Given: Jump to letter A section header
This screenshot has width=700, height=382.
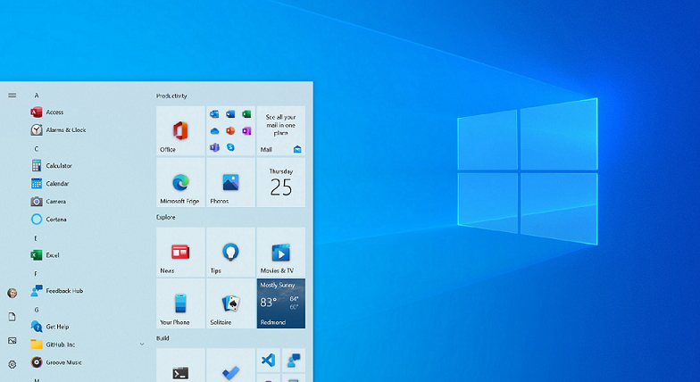Looking at the screenshot, I should pyautogui.click(x=37, y=95).
